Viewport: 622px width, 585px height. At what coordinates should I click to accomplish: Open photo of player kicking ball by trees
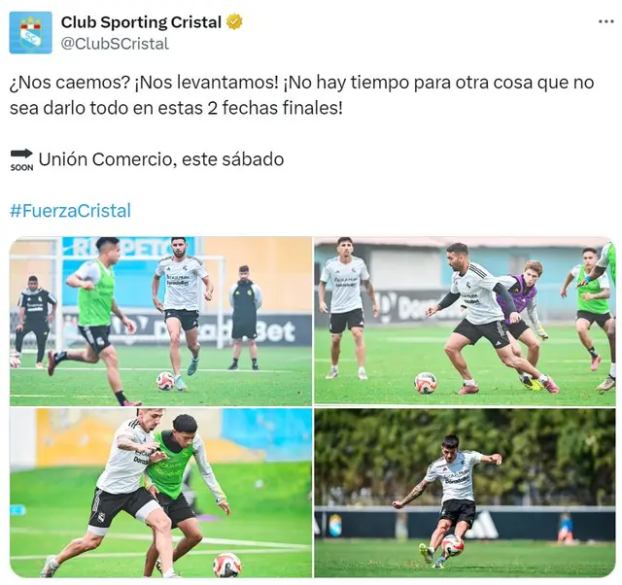tap(465, 493)
